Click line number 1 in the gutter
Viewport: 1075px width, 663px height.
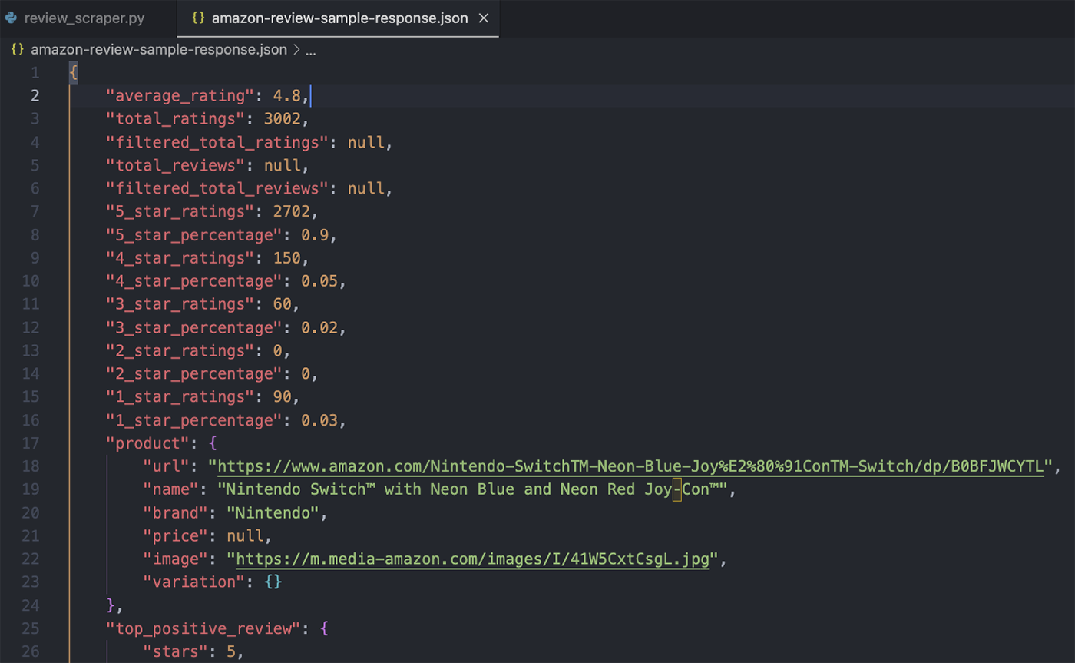[35, 73]
